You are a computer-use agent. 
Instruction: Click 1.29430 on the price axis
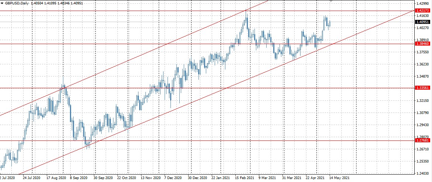click(x=423, y=125)
